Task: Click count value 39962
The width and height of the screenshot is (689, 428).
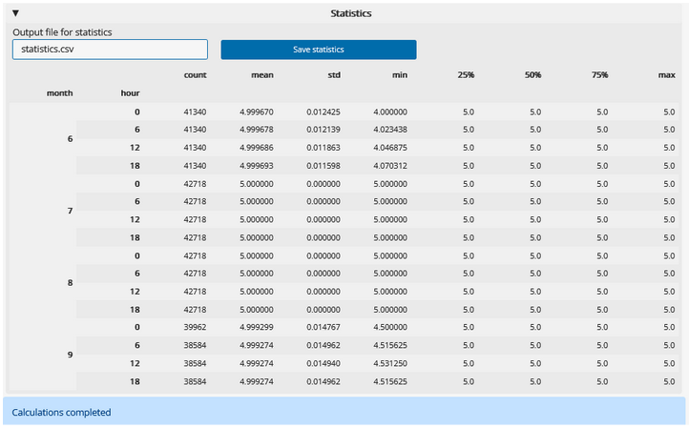Action: pyautogui.click(x=195, y=327)
